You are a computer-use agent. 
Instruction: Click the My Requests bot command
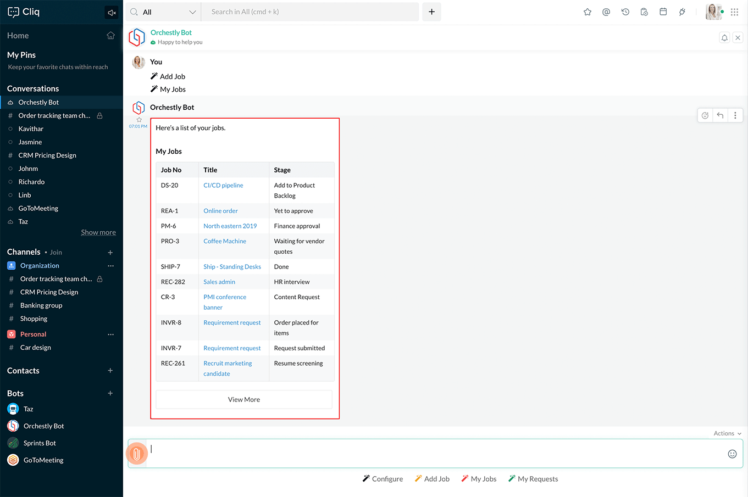pos(533,479)
